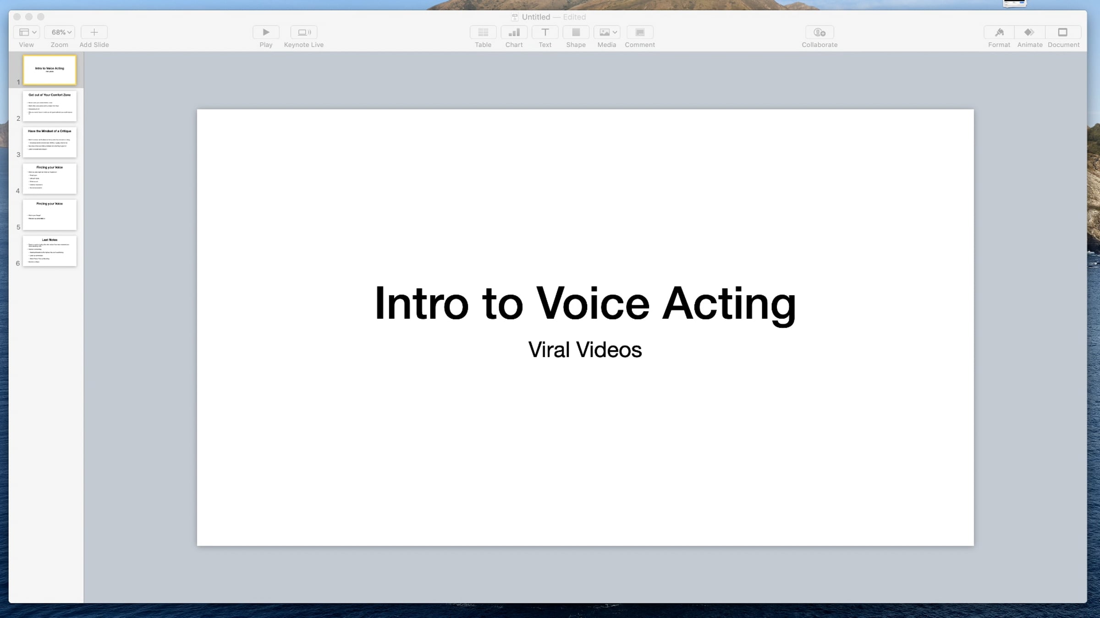Screen dimensions: 1100x618
Task: Insert a table with the Table icon
Action: pos(483,32)
